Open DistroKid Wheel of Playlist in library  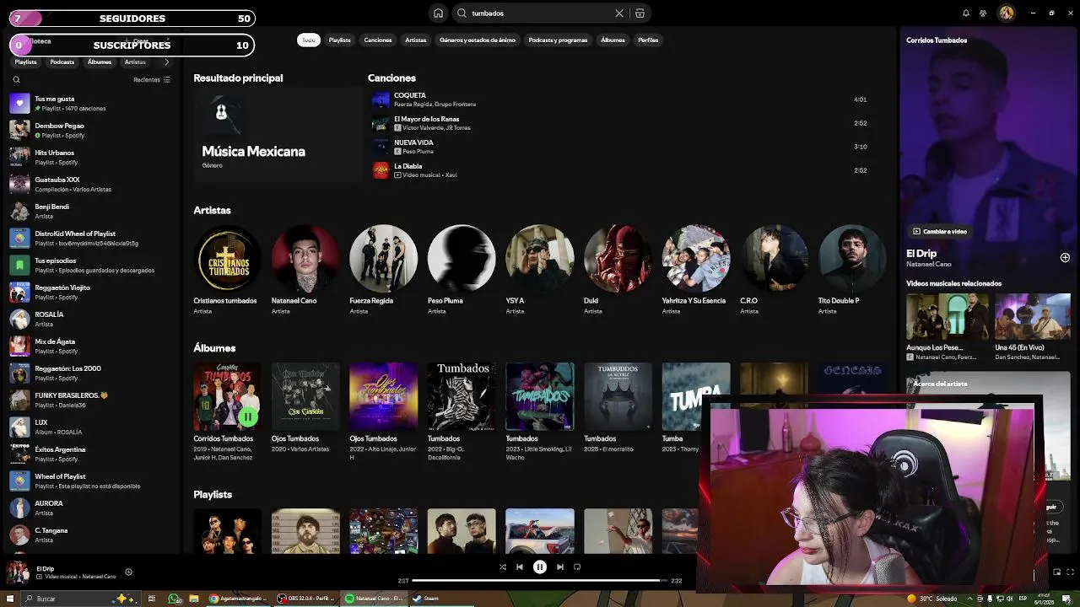90,239
